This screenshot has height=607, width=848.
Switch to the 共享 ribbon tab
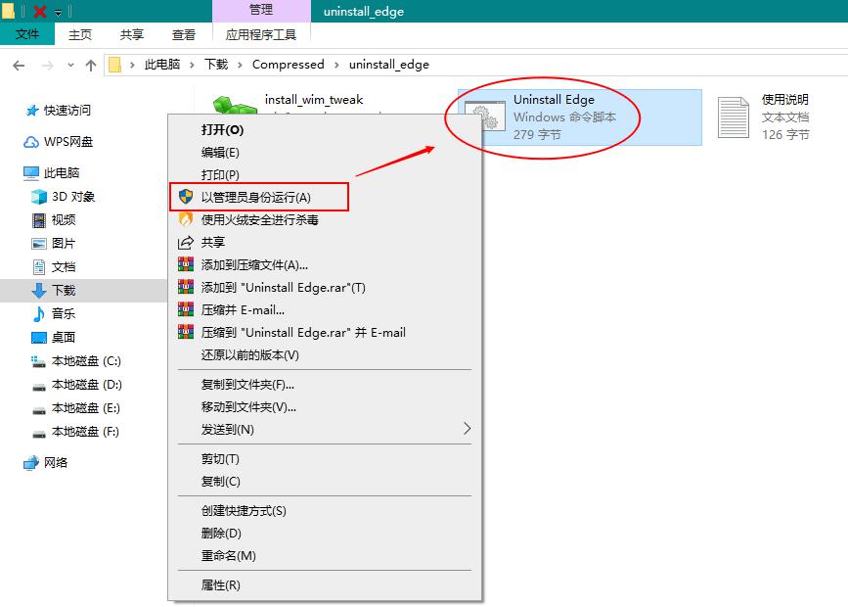pyautogui.click(x=132, y=34)
